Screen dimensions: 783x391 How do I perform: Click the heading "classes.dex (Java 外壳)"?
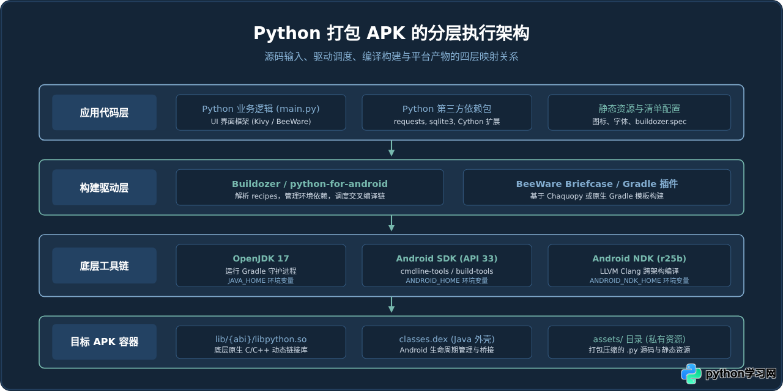click(447, 339)
